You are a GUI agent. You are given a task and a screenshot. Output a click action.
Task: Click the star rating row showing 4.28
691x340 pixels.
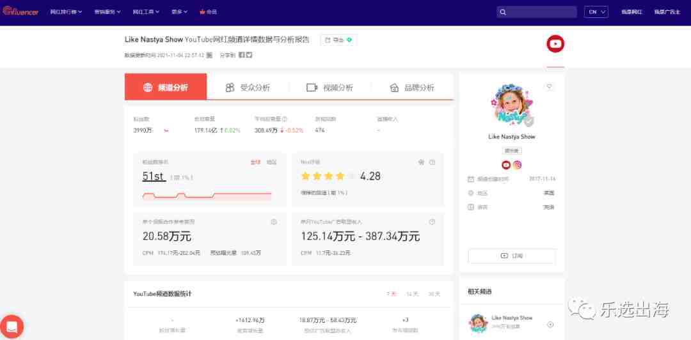point(328,176)
